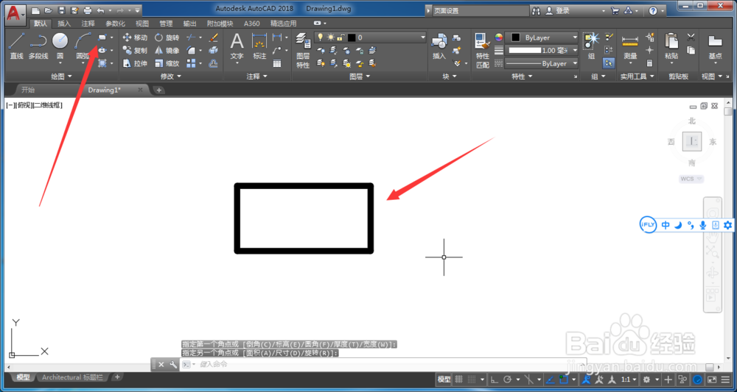Switch to the 插入 (Insert) ribbon tab

(x=64, y=24)
